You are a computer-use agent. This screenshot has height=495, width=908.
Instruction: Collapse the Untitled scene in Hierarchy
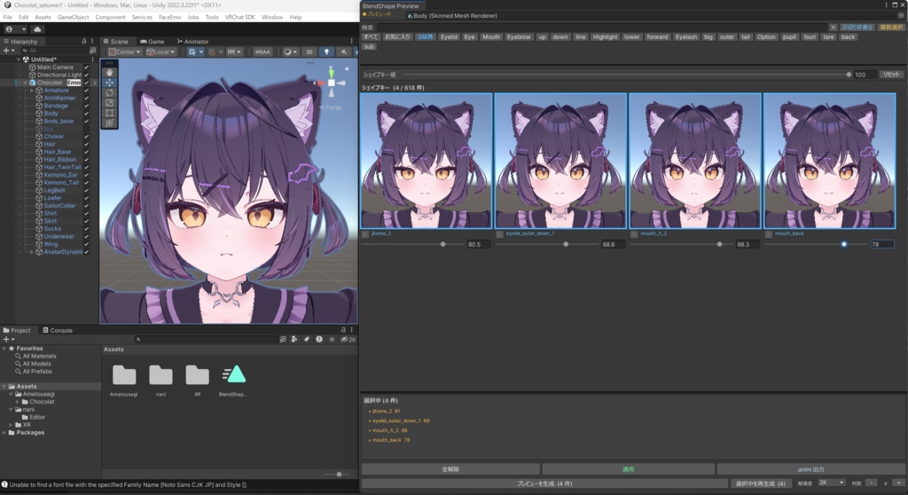(x=19, y=59)
